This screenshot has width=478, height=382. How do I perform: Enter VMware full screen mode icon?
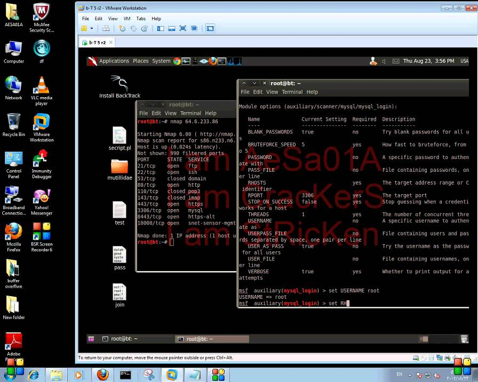[182, 28]
